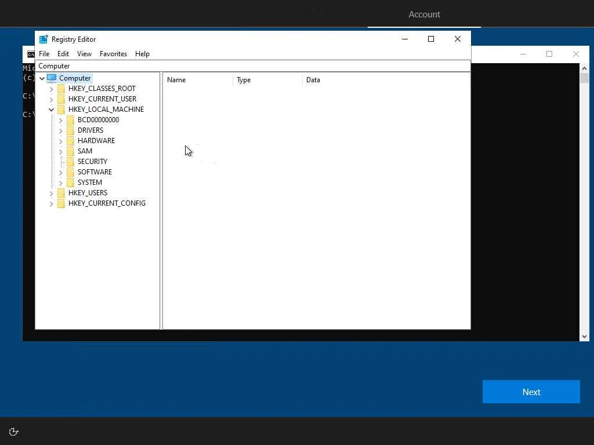Expand the HKEY_CURRENT_CONFIG node
Screen dimensions: 594x445
(51, 203)
